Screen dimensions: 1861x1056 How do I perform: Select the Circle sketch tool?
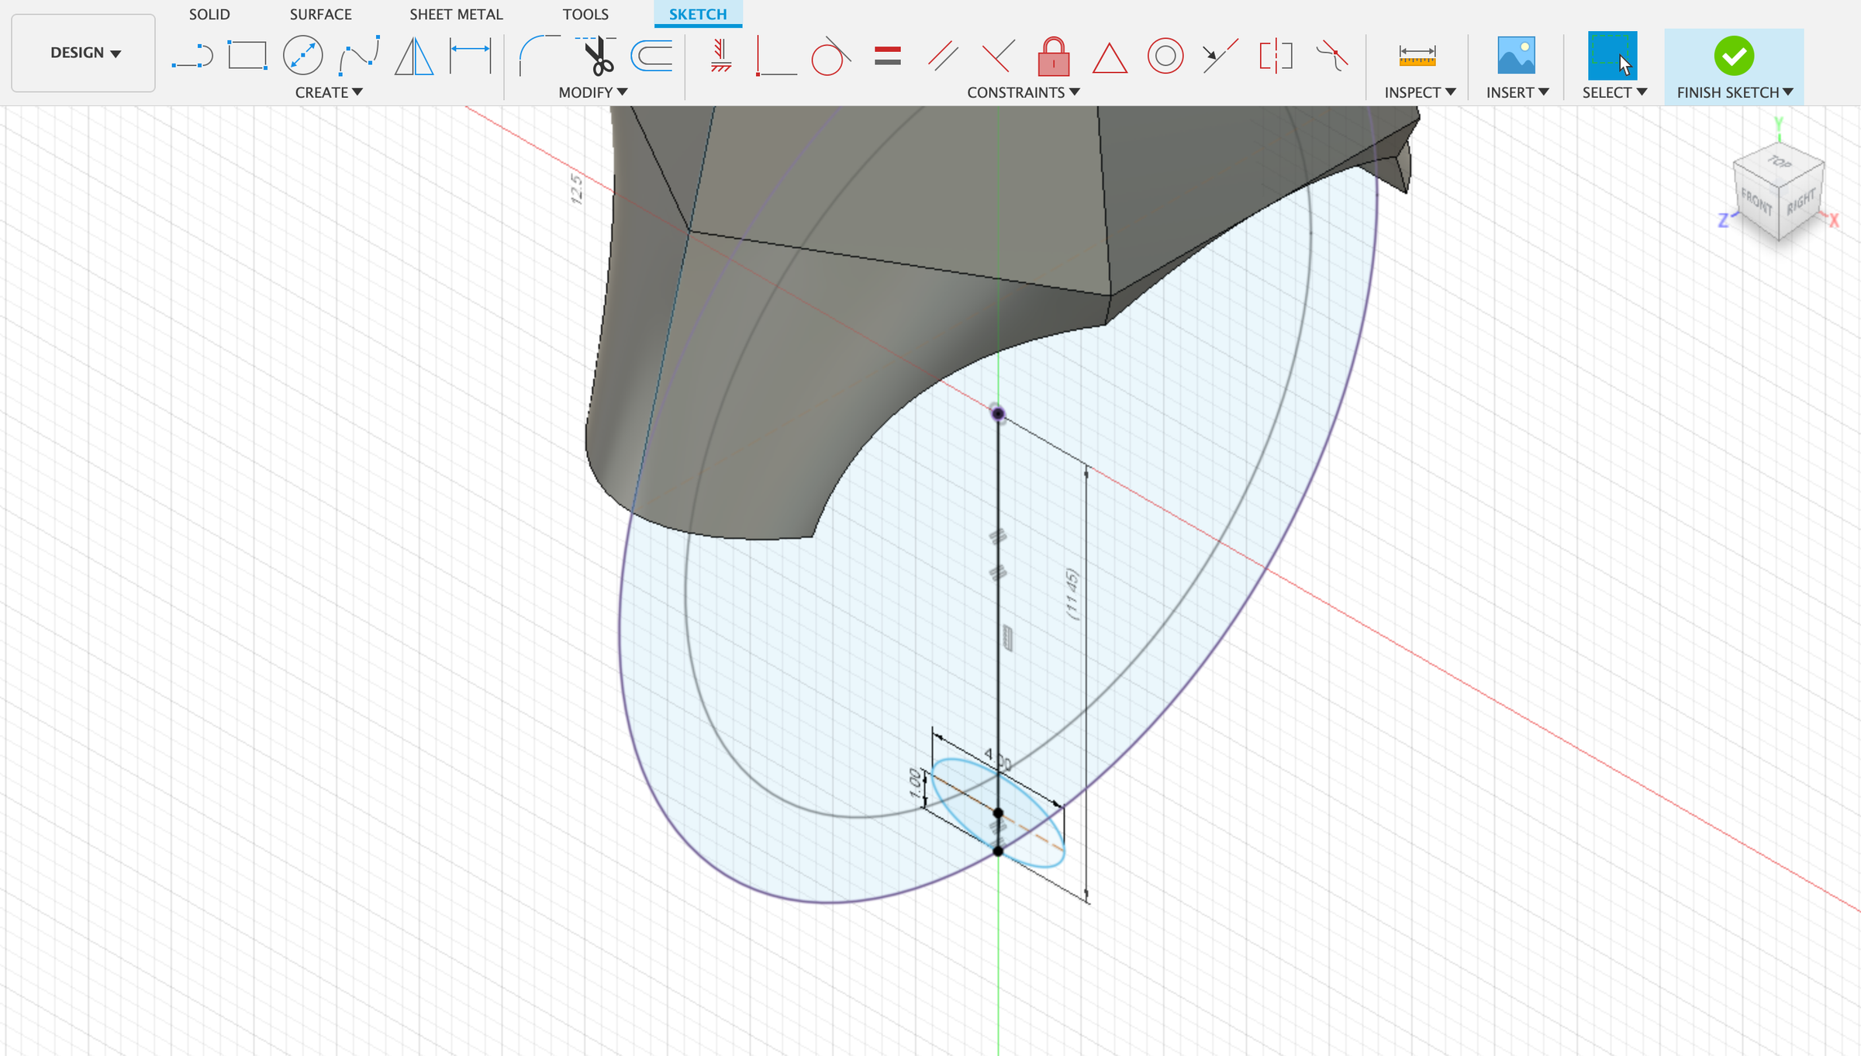click(302, 55)
